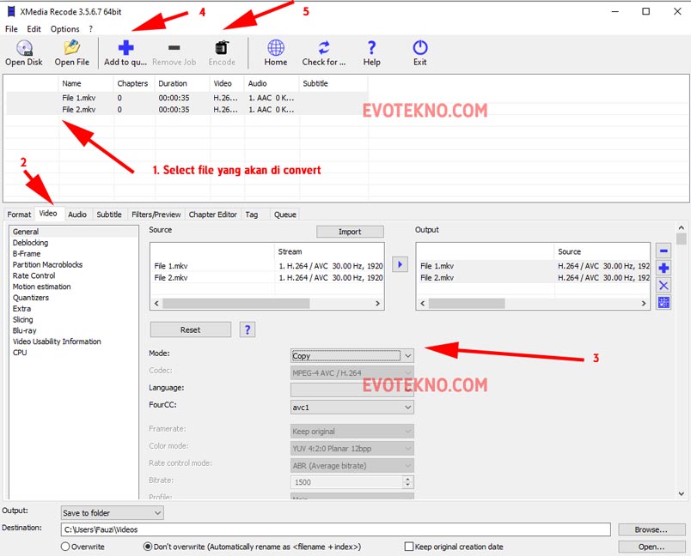Switch to the Audio tab

77,215
